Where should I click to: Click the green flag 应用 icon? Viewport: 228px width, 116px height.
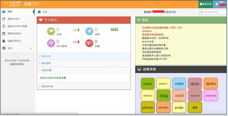[x=51, y=31]
